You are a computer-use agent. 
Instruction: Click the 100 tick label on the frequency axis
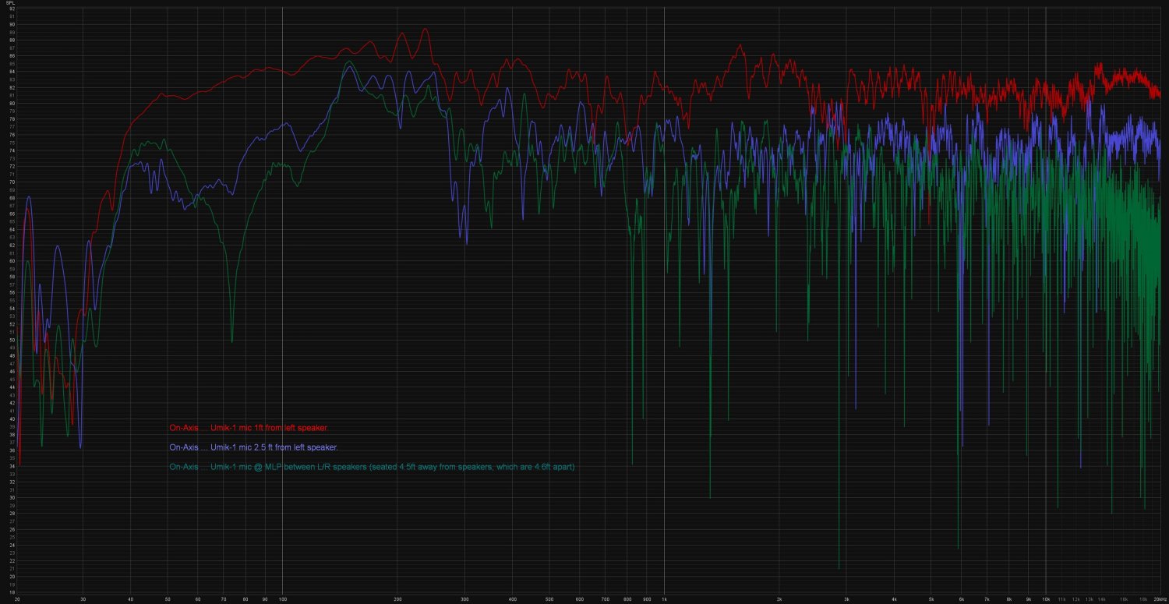click(282, 599)
